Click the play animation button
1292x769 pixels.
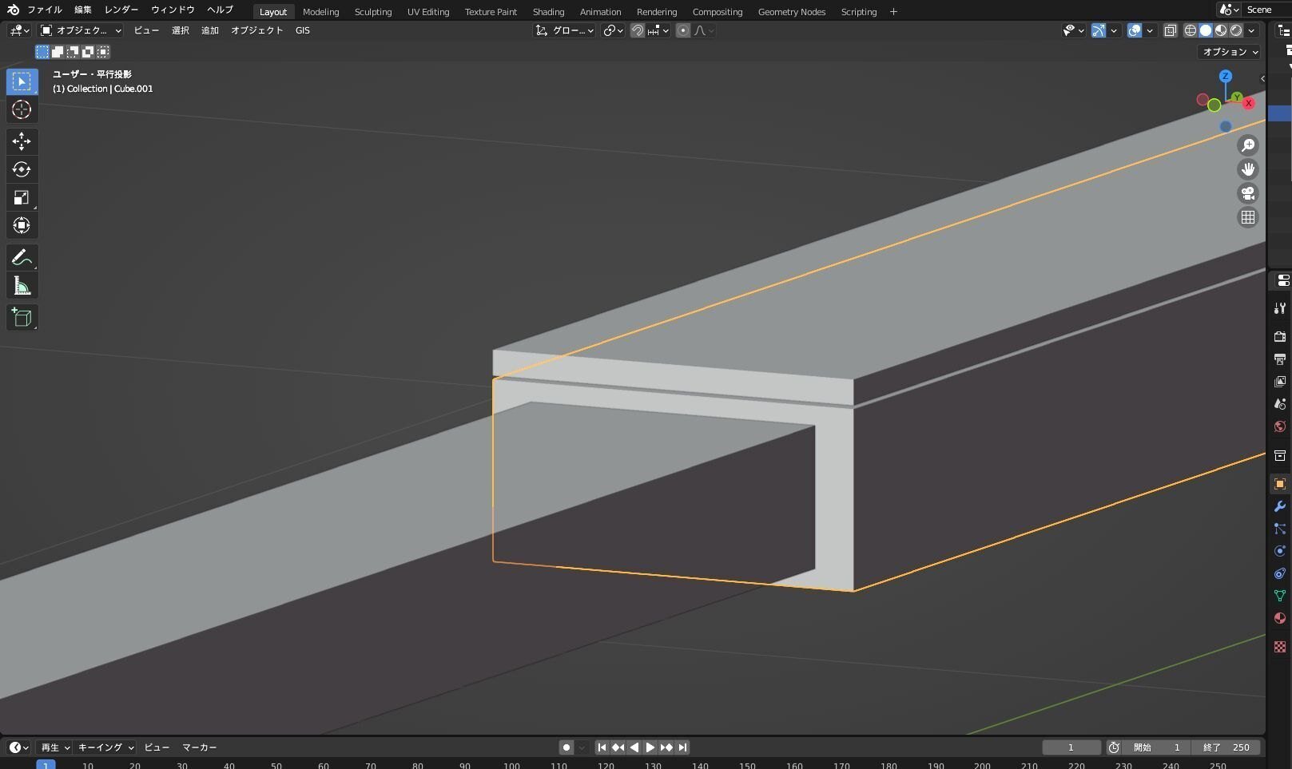pyautogui.click(x=650, y=747)
